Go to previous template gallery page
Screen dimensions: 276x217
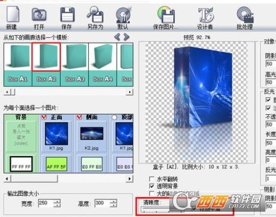point(117,37)
